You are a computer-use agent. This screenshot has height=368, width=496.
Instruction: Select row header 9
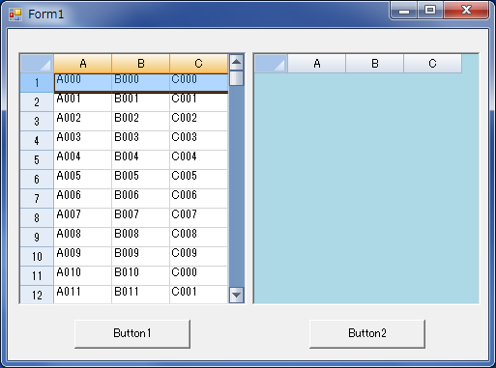coord(37,238)
